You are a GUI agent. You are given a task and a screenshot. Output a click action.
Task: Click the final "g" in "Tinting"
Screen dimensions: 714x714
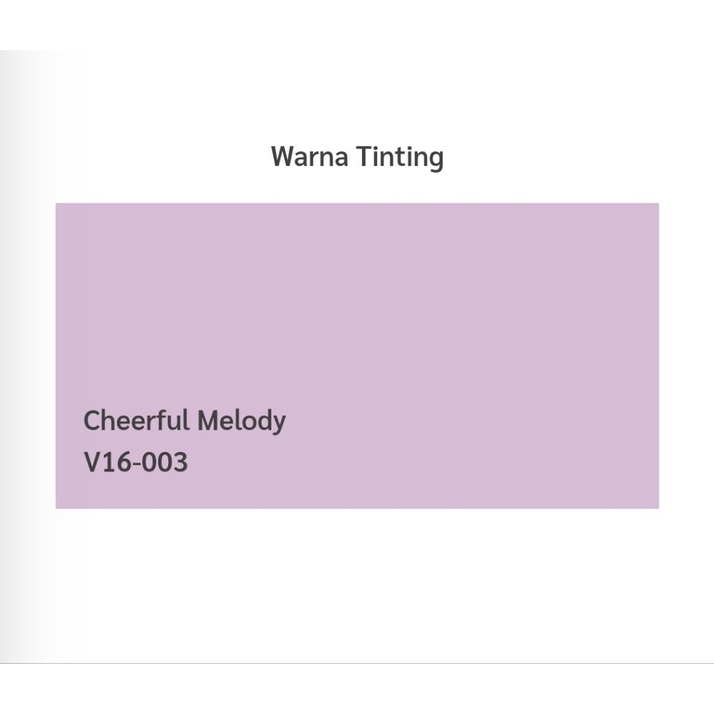coord(435,159)
